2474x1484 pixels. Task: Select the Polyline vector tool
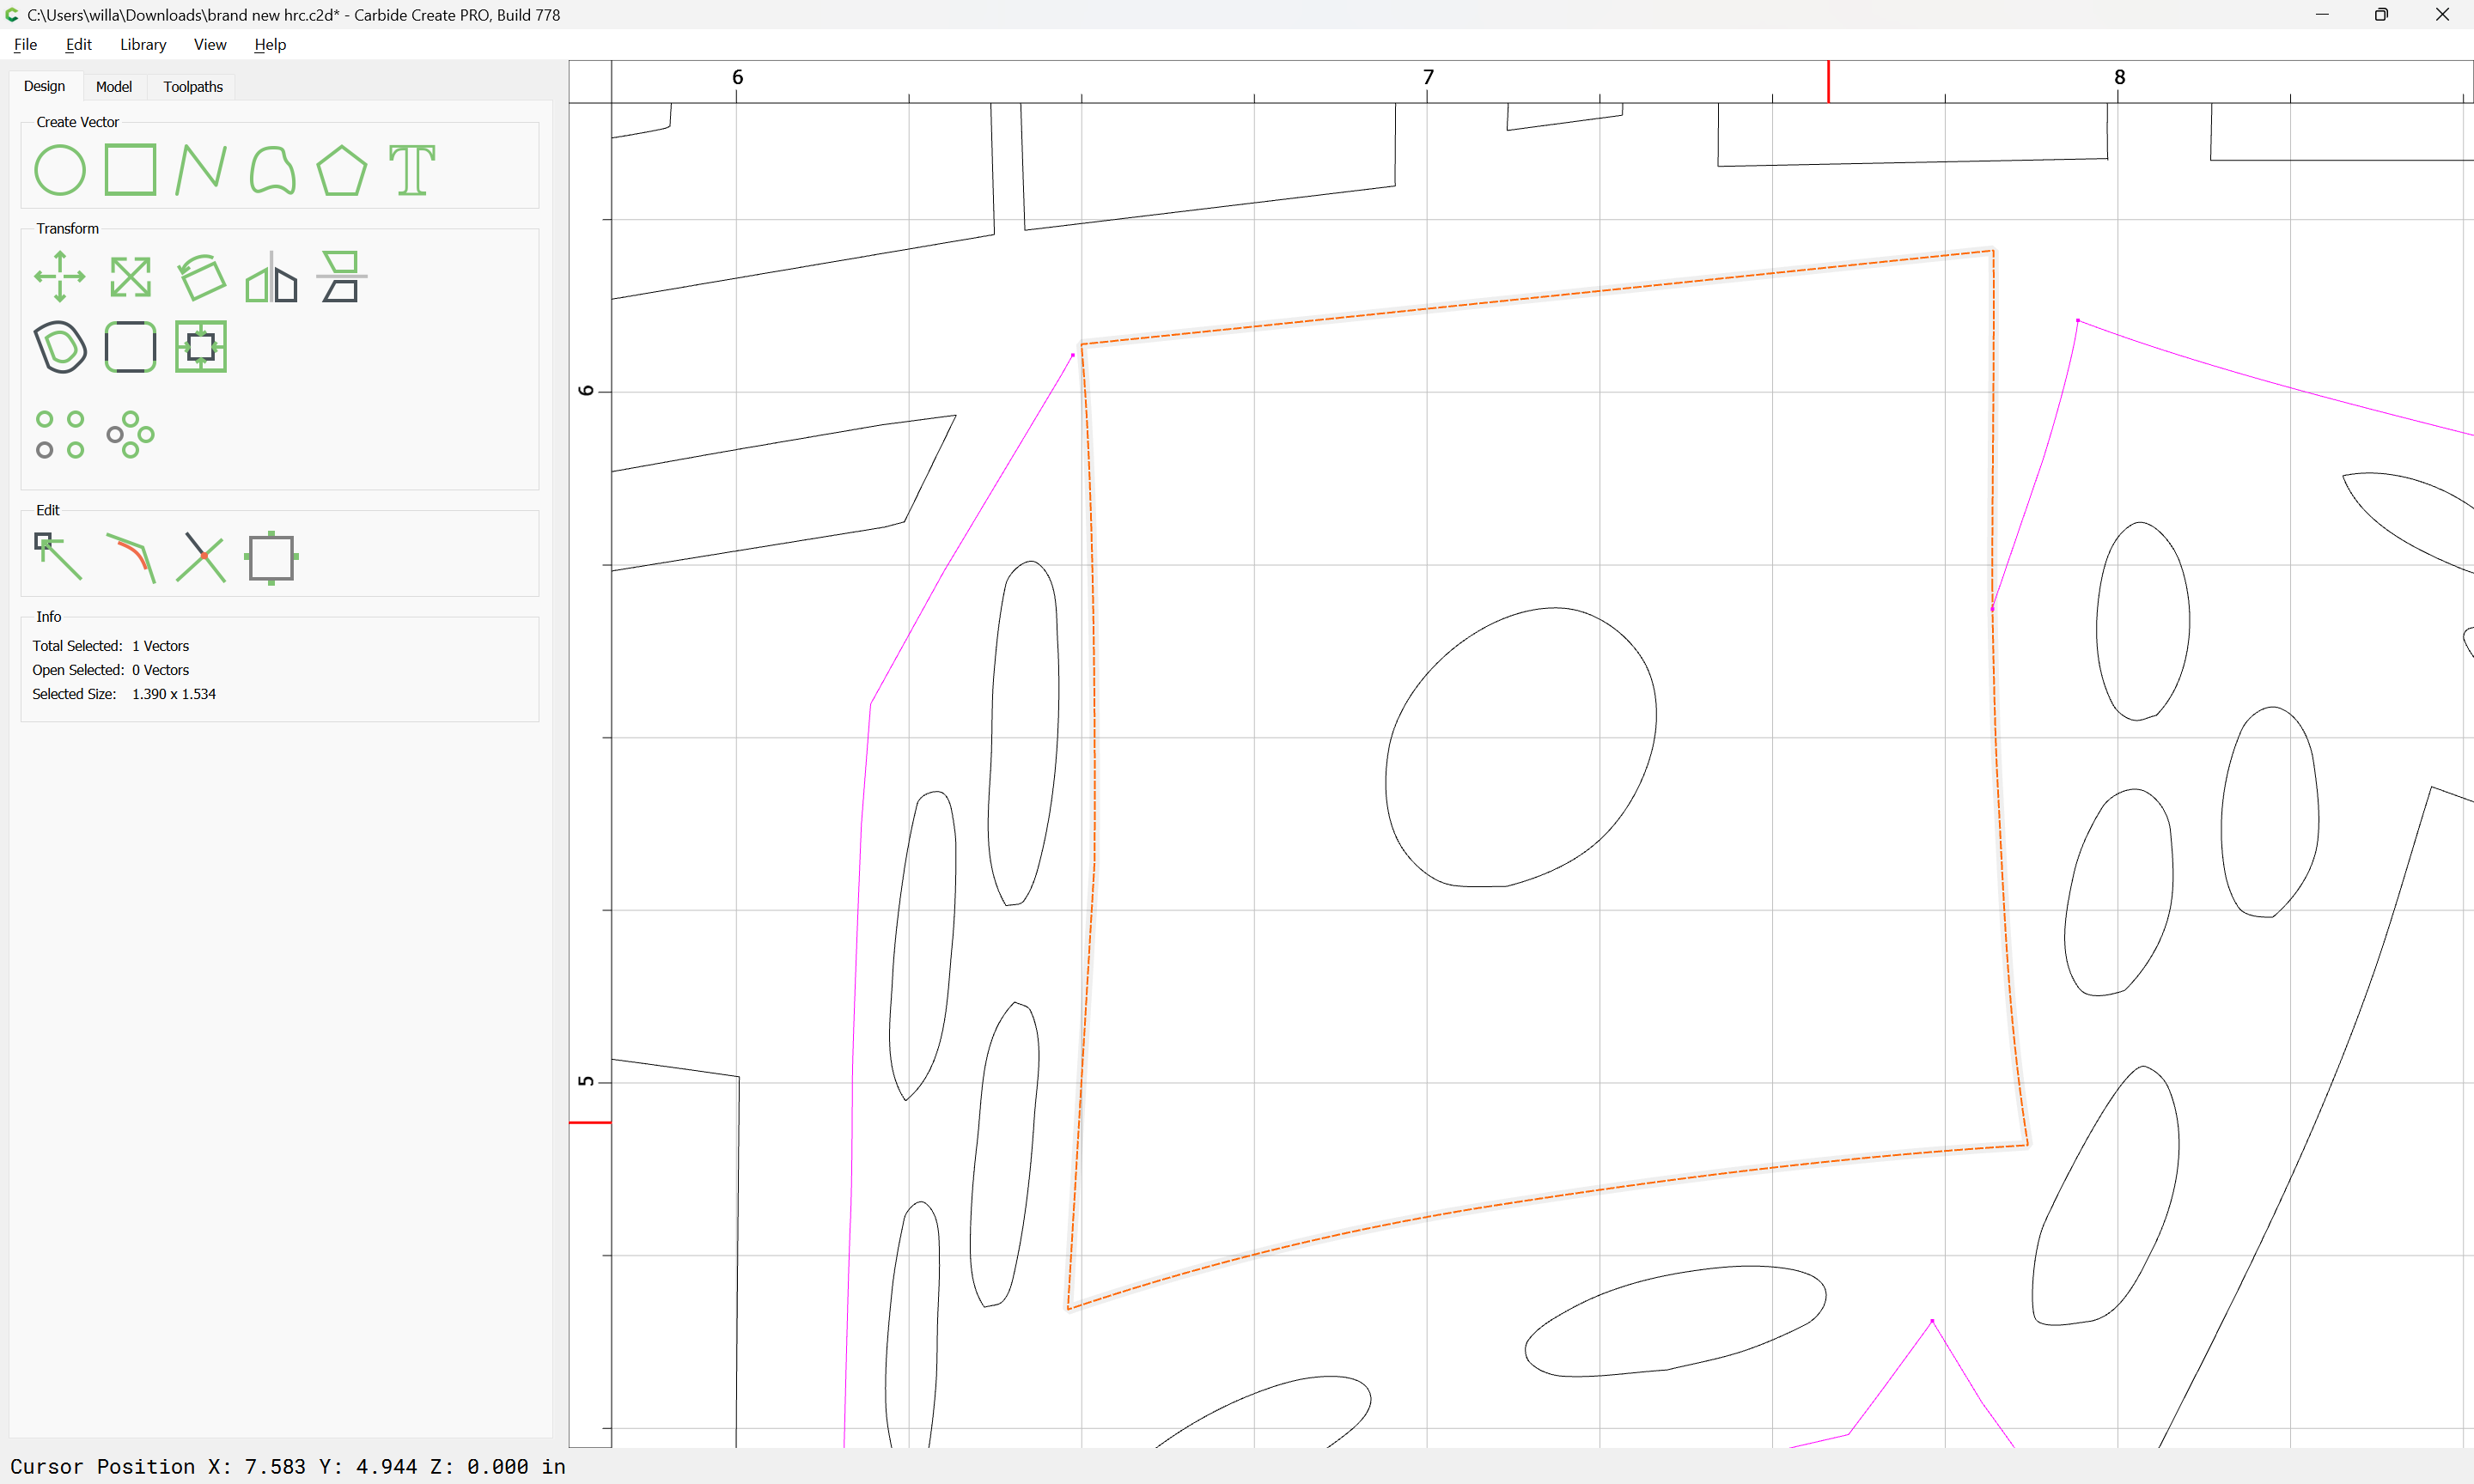point(201,170)
